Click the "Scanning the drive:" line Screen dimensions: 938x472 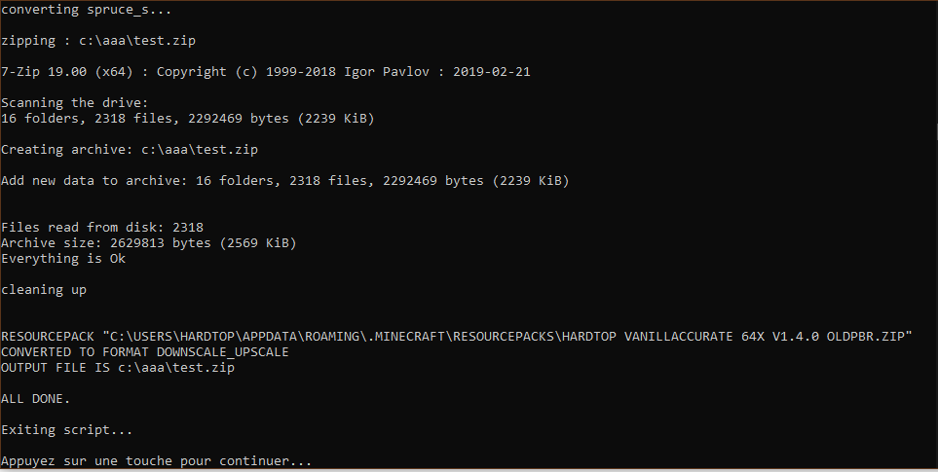pyautogui.click(x=74, y=103)
